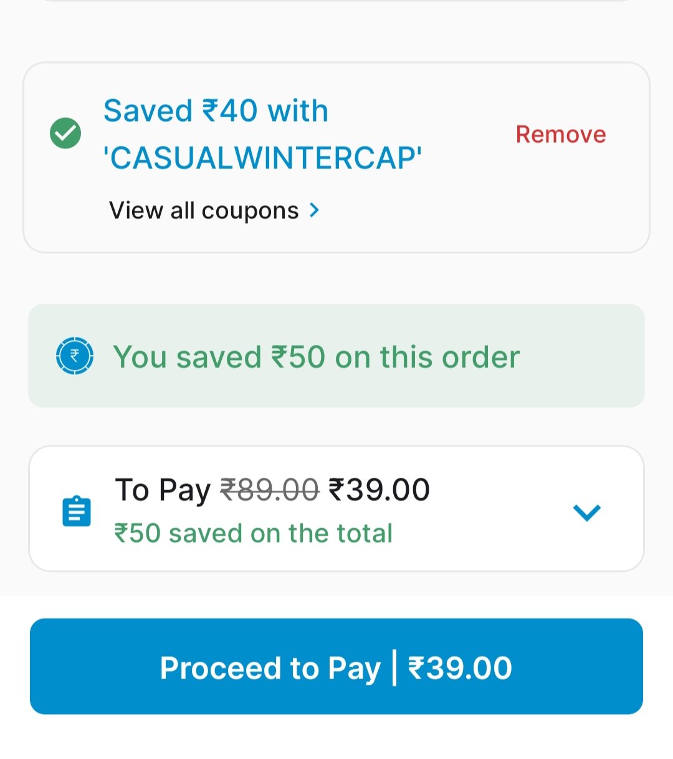Tap the ₹50 amount in the green banner
The width and height of the screenshot is (673, 759).
298,357
